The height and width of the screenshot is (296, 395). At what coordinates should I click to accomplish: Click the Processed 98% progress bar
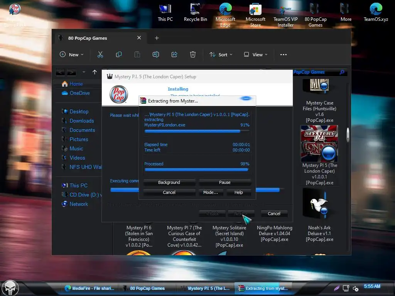pyautogui.click(x=197, y=170)
